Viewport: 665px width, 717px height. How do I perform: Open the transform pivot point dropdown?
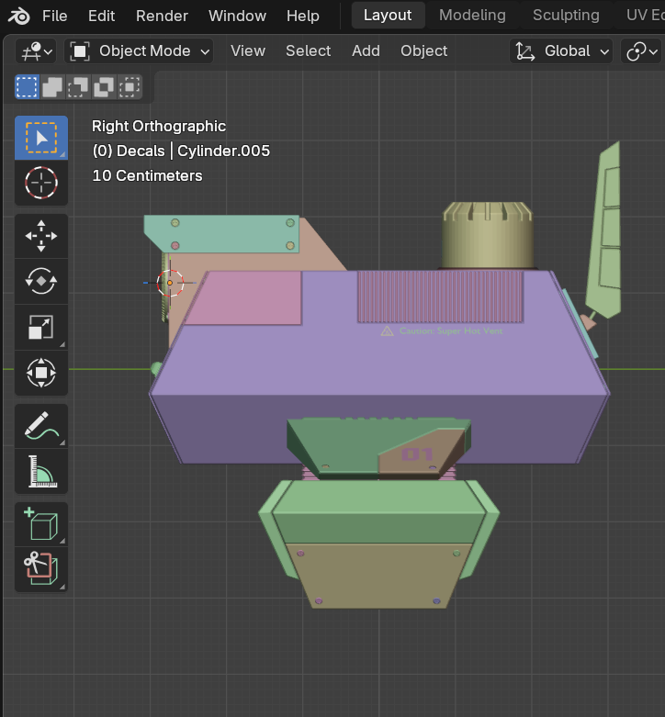tap(641, 50)
